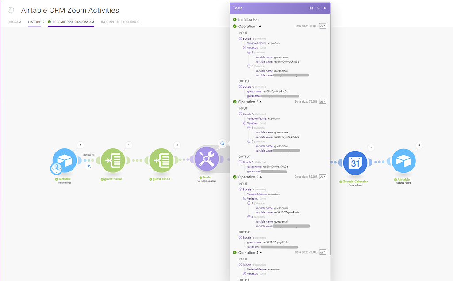Click Operation 1 value recBPNQyn0qoPkL3z input
The width and height of the screenshot is (453, 281).
[x=286, y=61]
